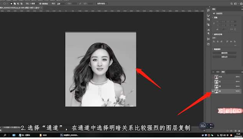Show the Red channel visibility box
243x139 pixels.
pyautogui.click(x=213, y=81)
